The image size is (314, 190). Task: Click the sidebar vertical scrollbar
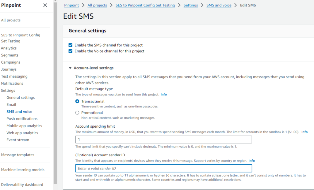55,93
